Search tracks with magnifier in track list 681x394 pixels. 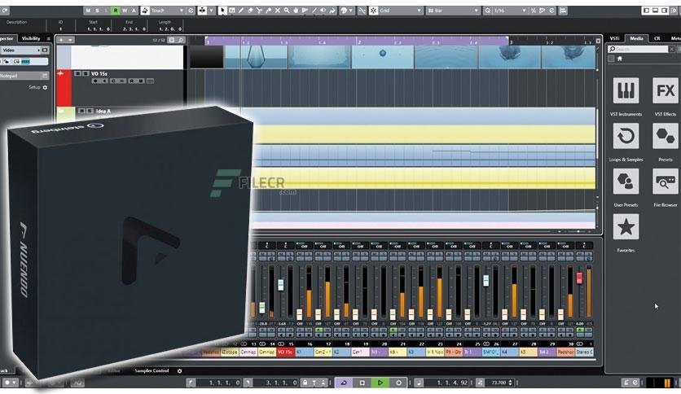(181, 40)
